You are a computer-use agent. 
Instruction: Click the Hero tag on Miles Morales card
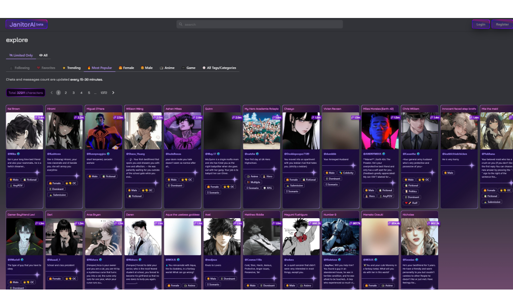click(370, 196)
